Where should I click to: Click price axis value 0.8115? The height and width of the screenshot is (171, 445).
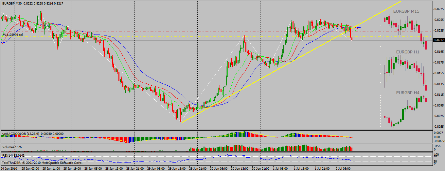(439, 94)
